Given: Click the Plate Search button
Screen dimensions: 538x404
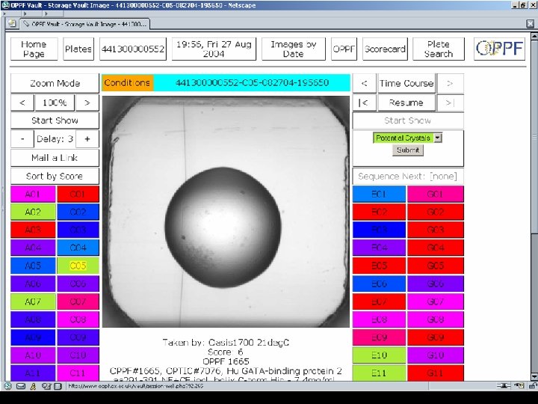Looking at the screenshot, I should click(439, 49).
